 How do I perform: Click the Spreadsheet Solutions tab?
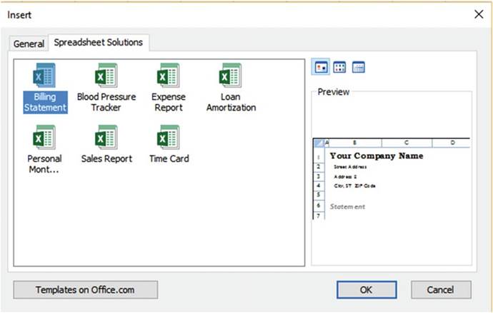tap(99, 43)
